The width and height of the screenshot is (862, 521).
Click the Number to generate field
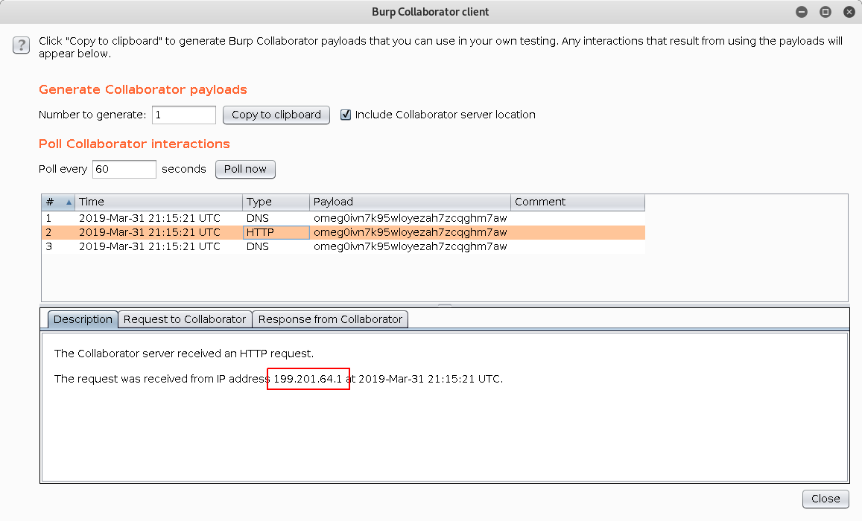coord(183,115)
